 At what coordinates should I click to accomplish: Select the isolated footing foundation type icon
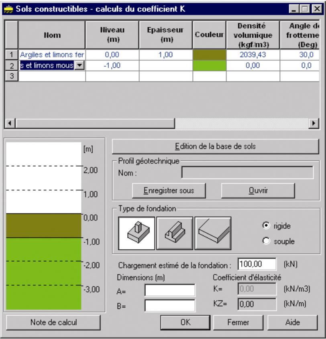(x=137, y=233)
